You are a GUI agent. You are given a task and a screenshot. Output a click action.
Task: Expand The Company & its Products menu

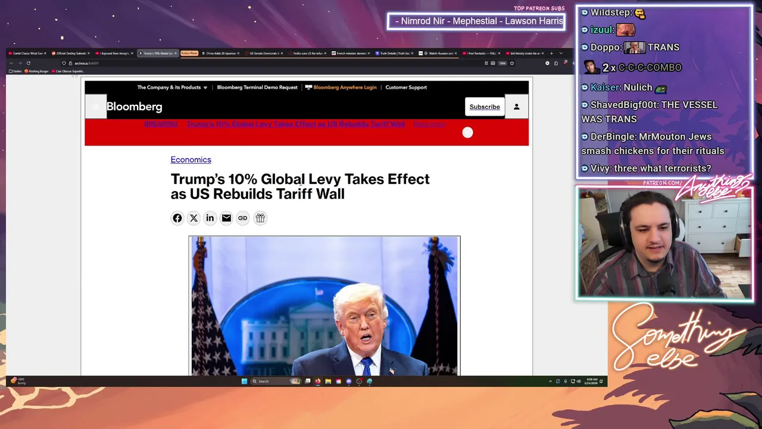pyautogui.click(x=173, y=88)
